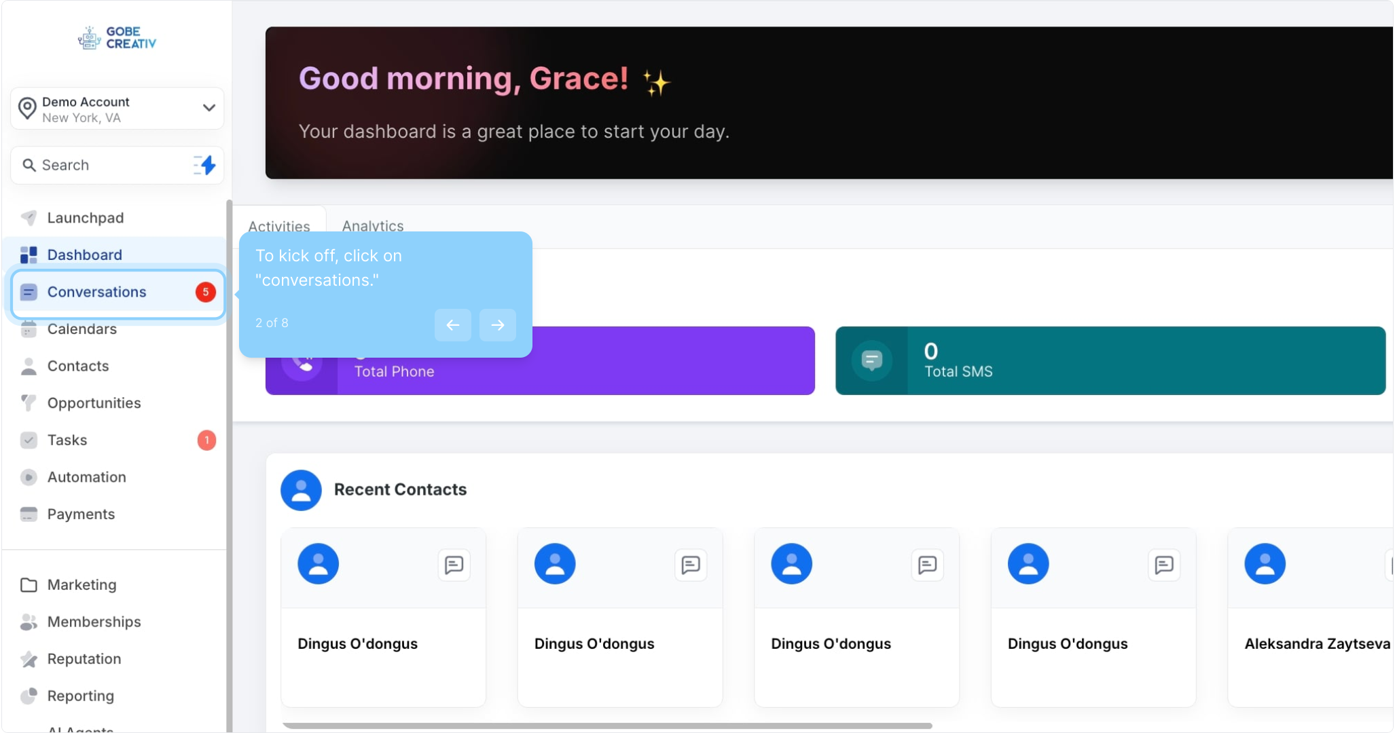Click the Total SMS chat bubble icon
The height and width of the screenshot is (733, 1395).
coord(871,360)
